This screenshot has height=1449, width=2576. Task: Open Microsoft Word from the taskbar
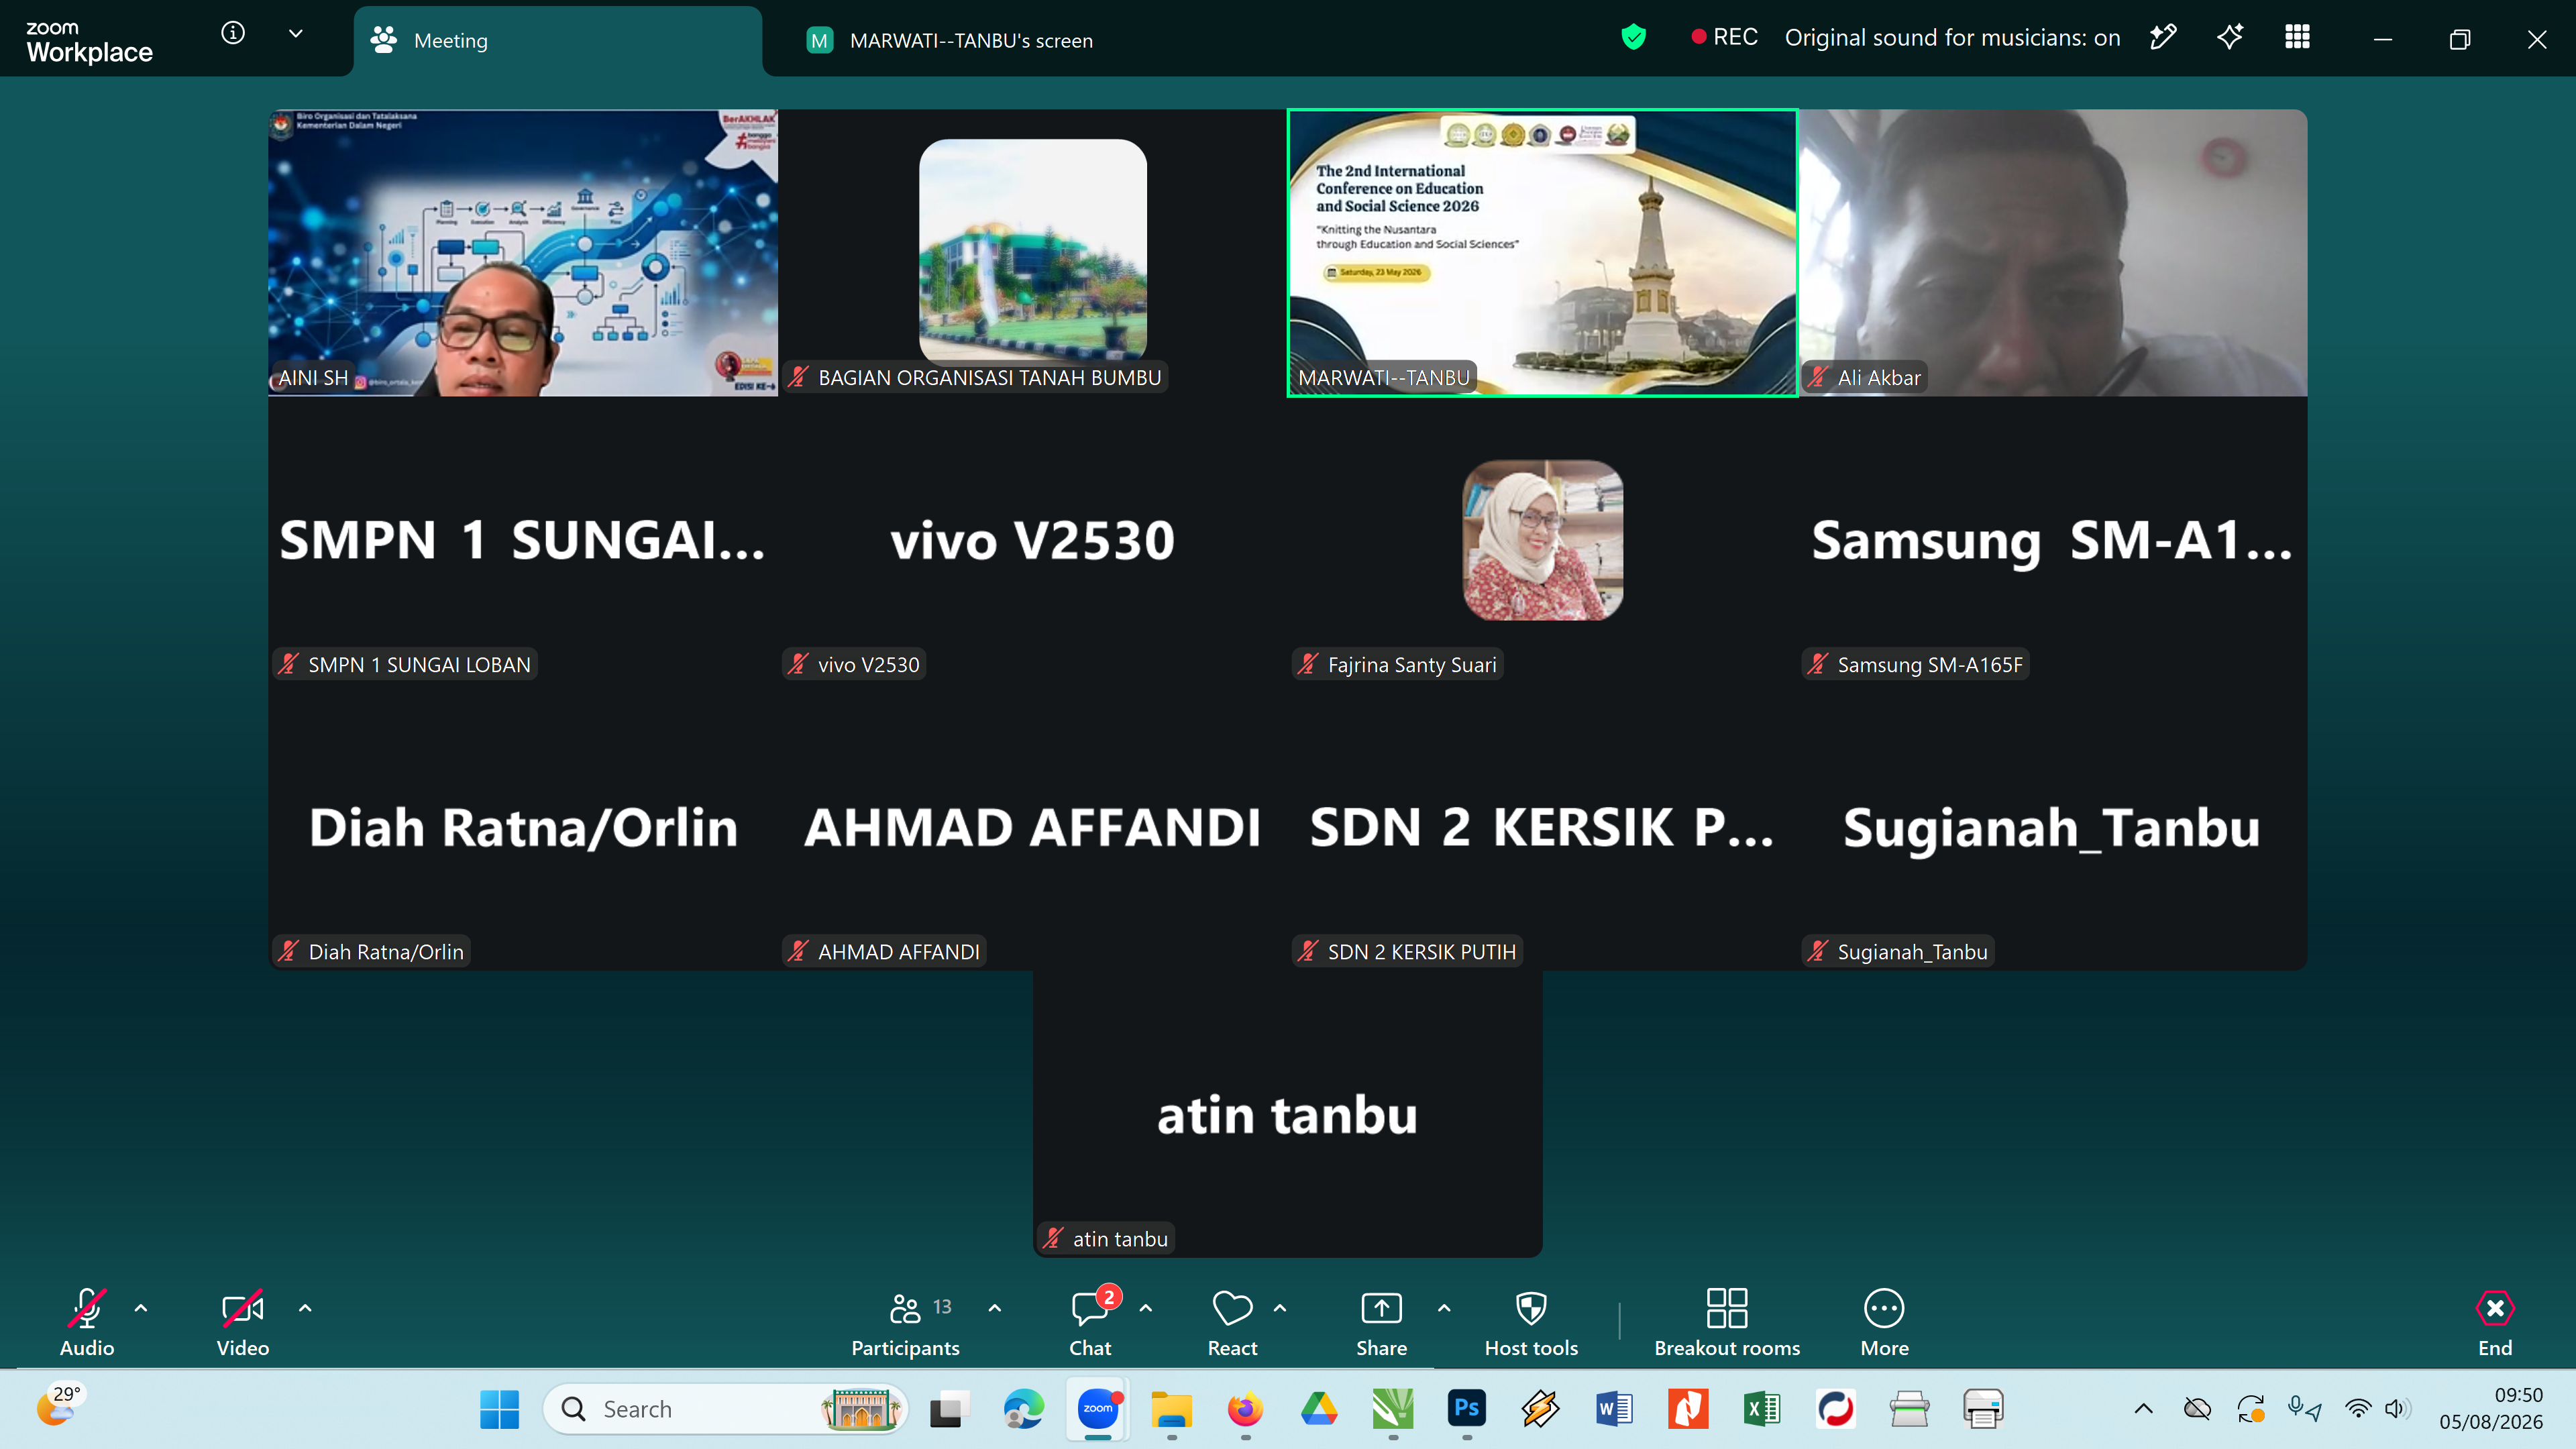pyautogui.click(x=1614, y=1409)
